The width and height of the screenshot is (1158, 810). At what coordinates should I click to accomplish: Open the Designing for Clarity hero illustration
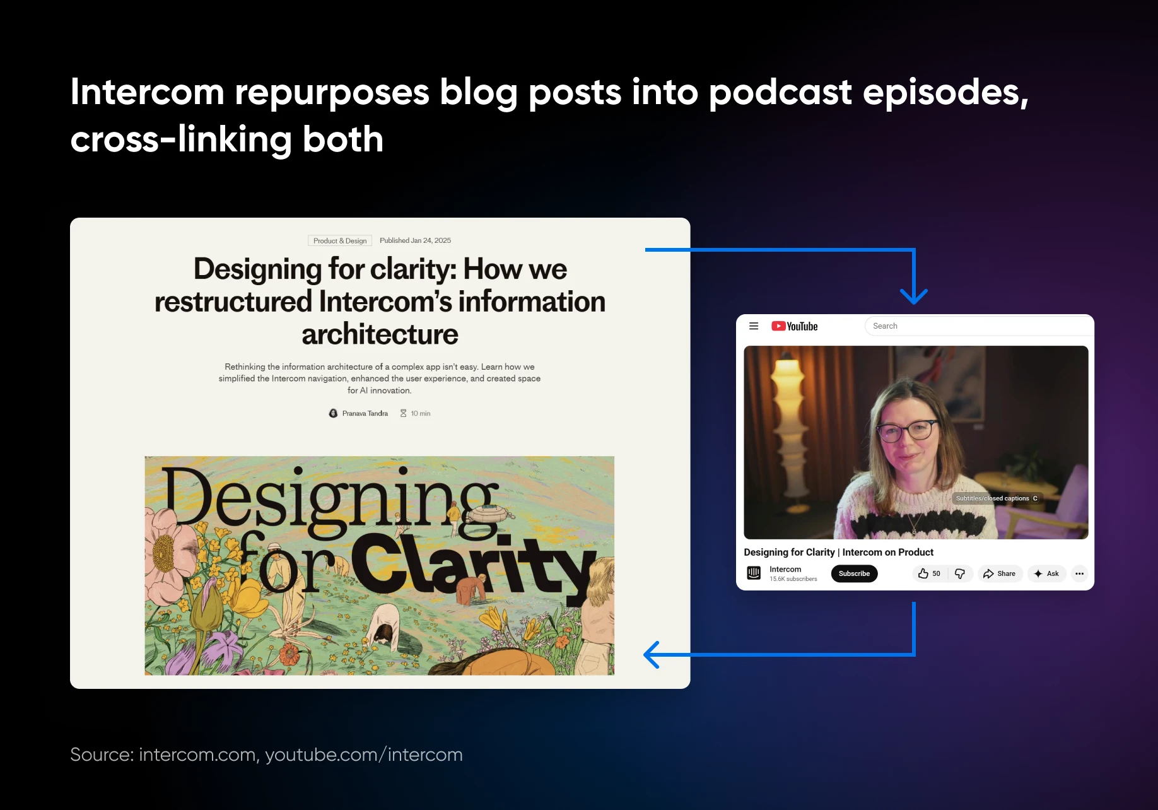(379, 565)
